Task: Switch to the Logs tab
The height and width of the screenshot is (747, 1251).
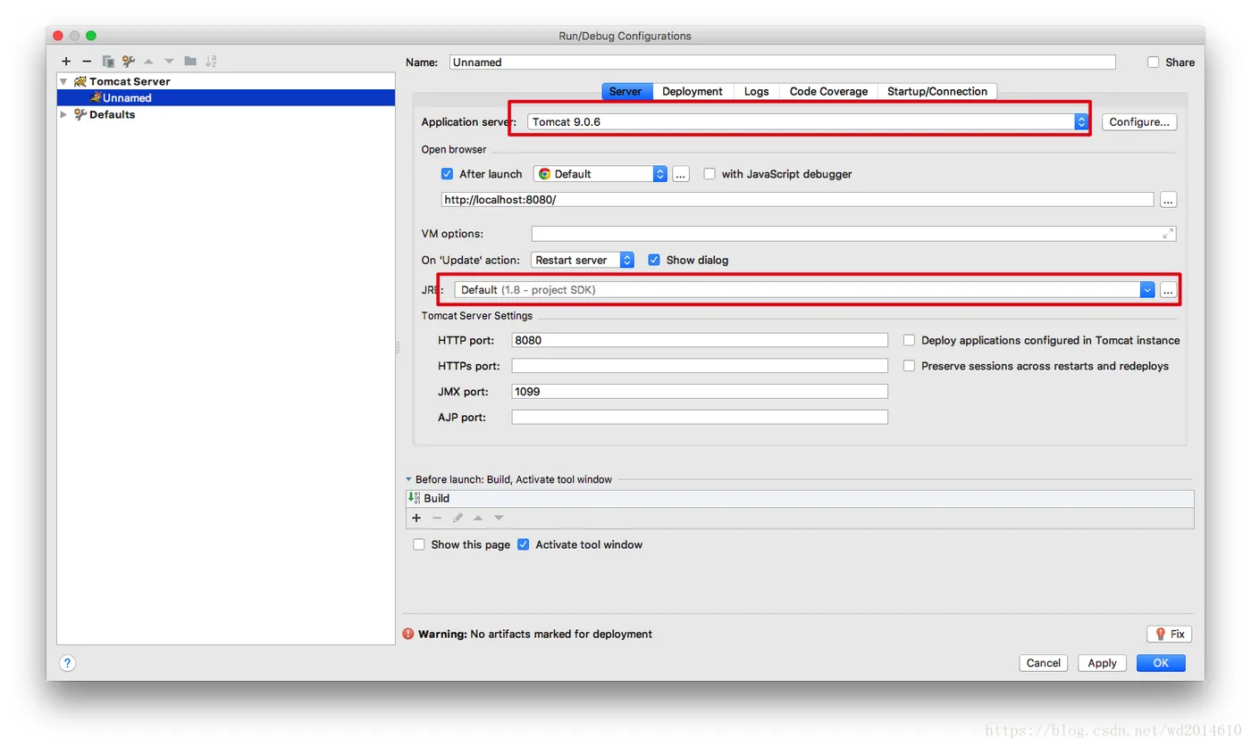Action: 757,91
